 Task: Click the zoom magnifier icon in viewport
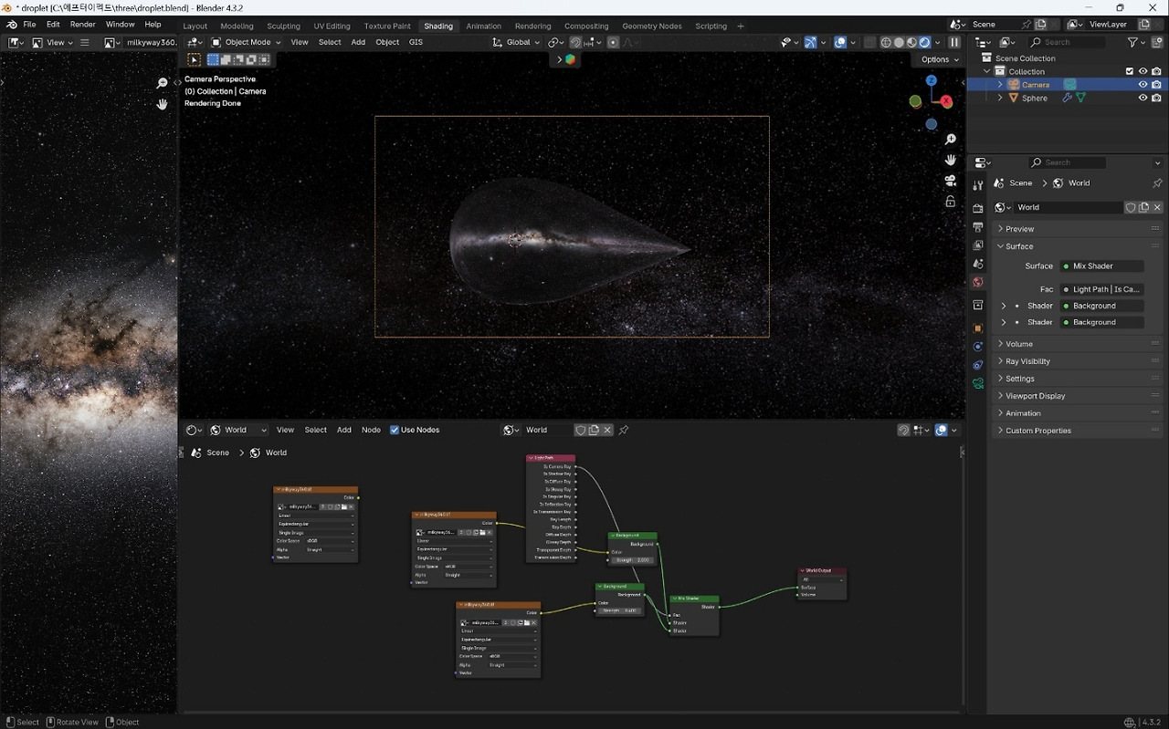pyautogui.click(x=951, y=140)
